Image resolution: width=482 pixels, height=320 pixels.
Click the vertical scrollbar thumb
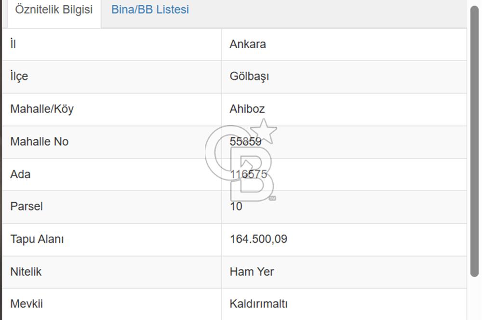coord(475,141)
